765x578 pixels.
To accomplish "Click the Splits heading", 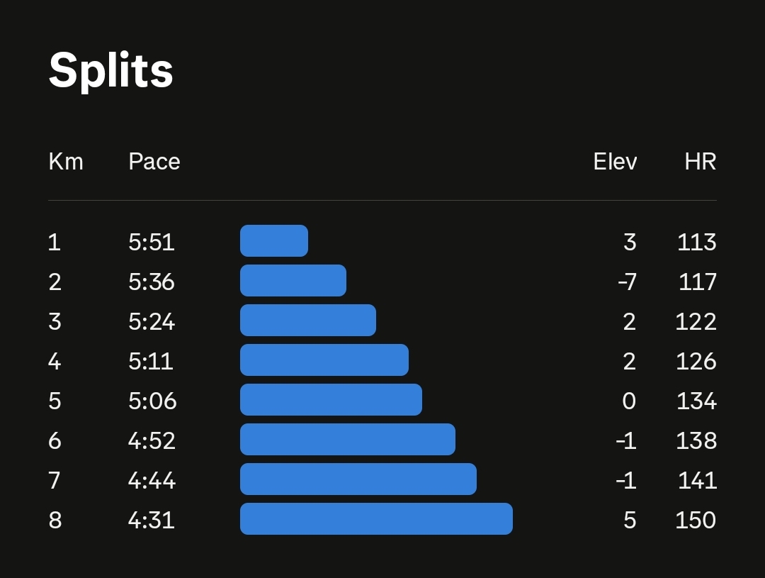I will point(111,70).
